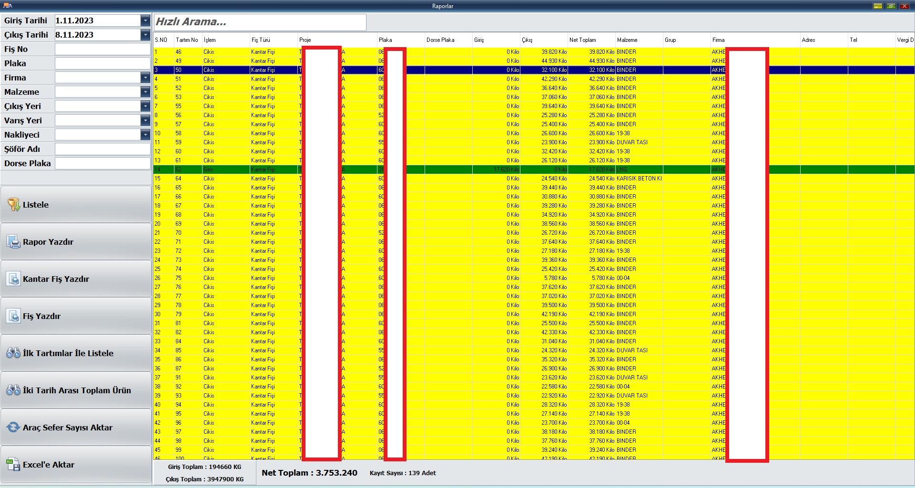The width and height of the screenshot is (915, 488).
Task: Click into the Hızlı Arama search box
Action: [x=260, y=22]
